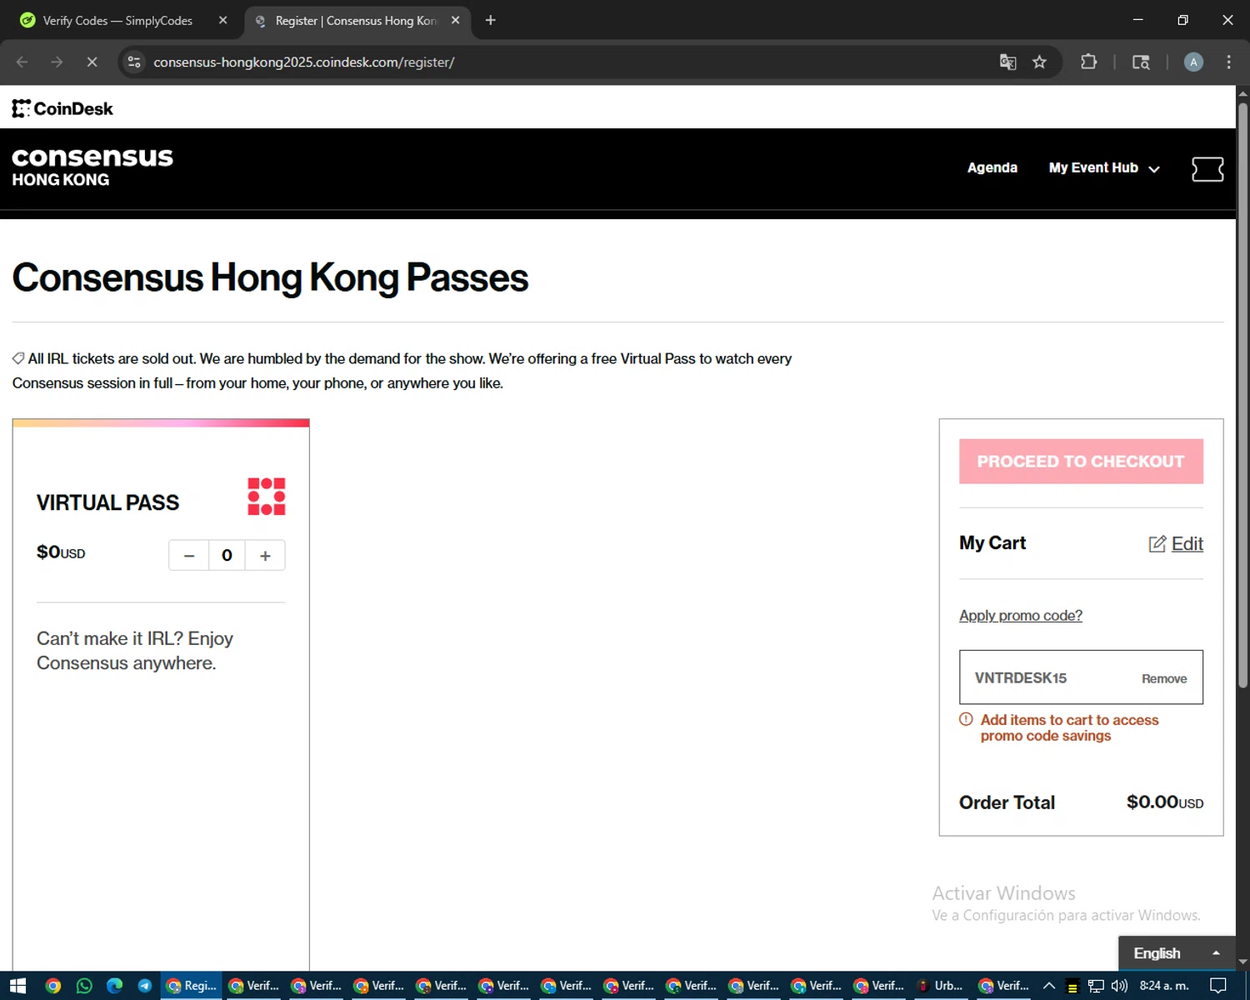Viewport: 1250px width, 1000px height.
Task: Open the Google Translate icon
Action: tap(1007, 62)
